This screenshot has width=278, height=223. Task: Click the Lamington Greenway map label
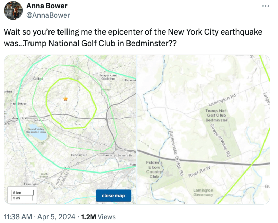pos(203,193)
